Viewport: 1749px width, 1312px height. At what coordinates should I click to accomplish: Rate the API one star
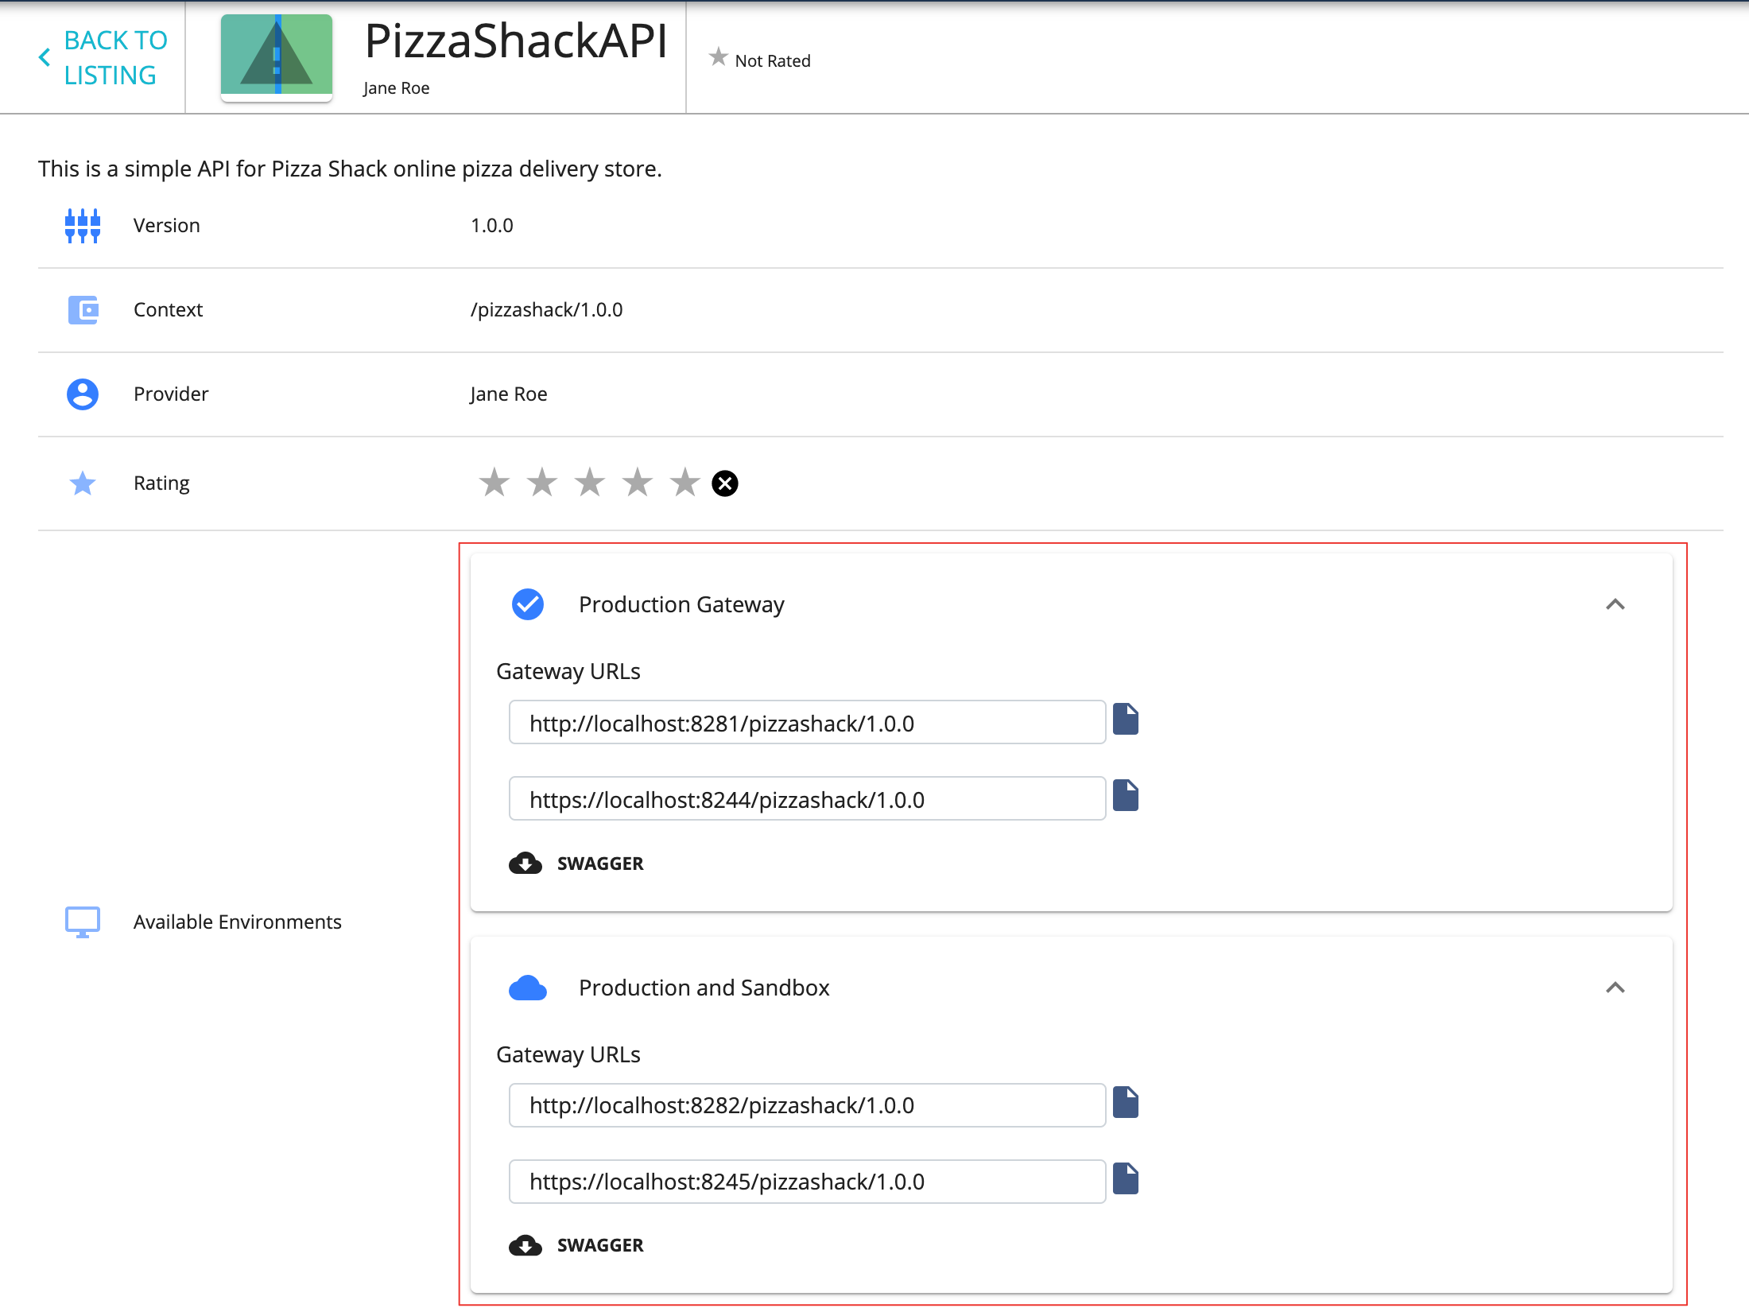494,482
